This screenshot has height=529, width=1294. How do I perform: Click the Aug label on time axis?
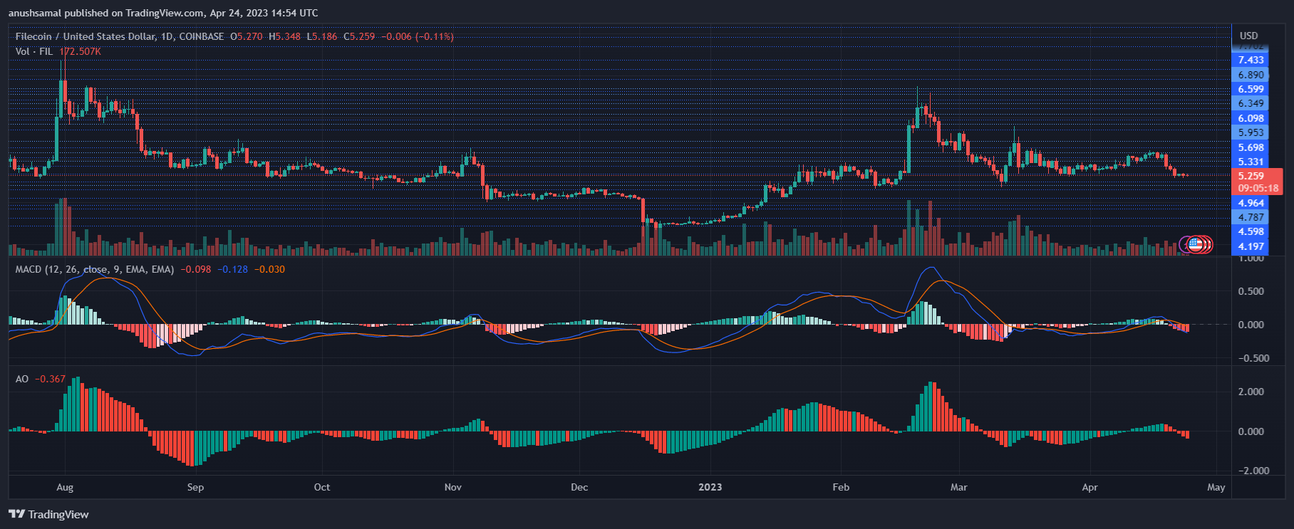(65, 487)
